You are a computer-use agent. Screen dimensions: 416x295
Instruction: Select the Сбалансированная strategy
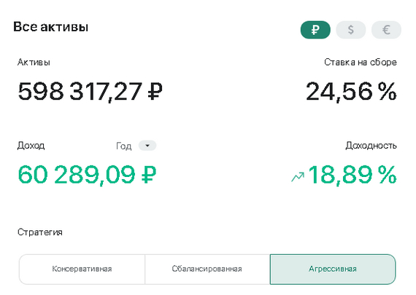pos(207,269)
